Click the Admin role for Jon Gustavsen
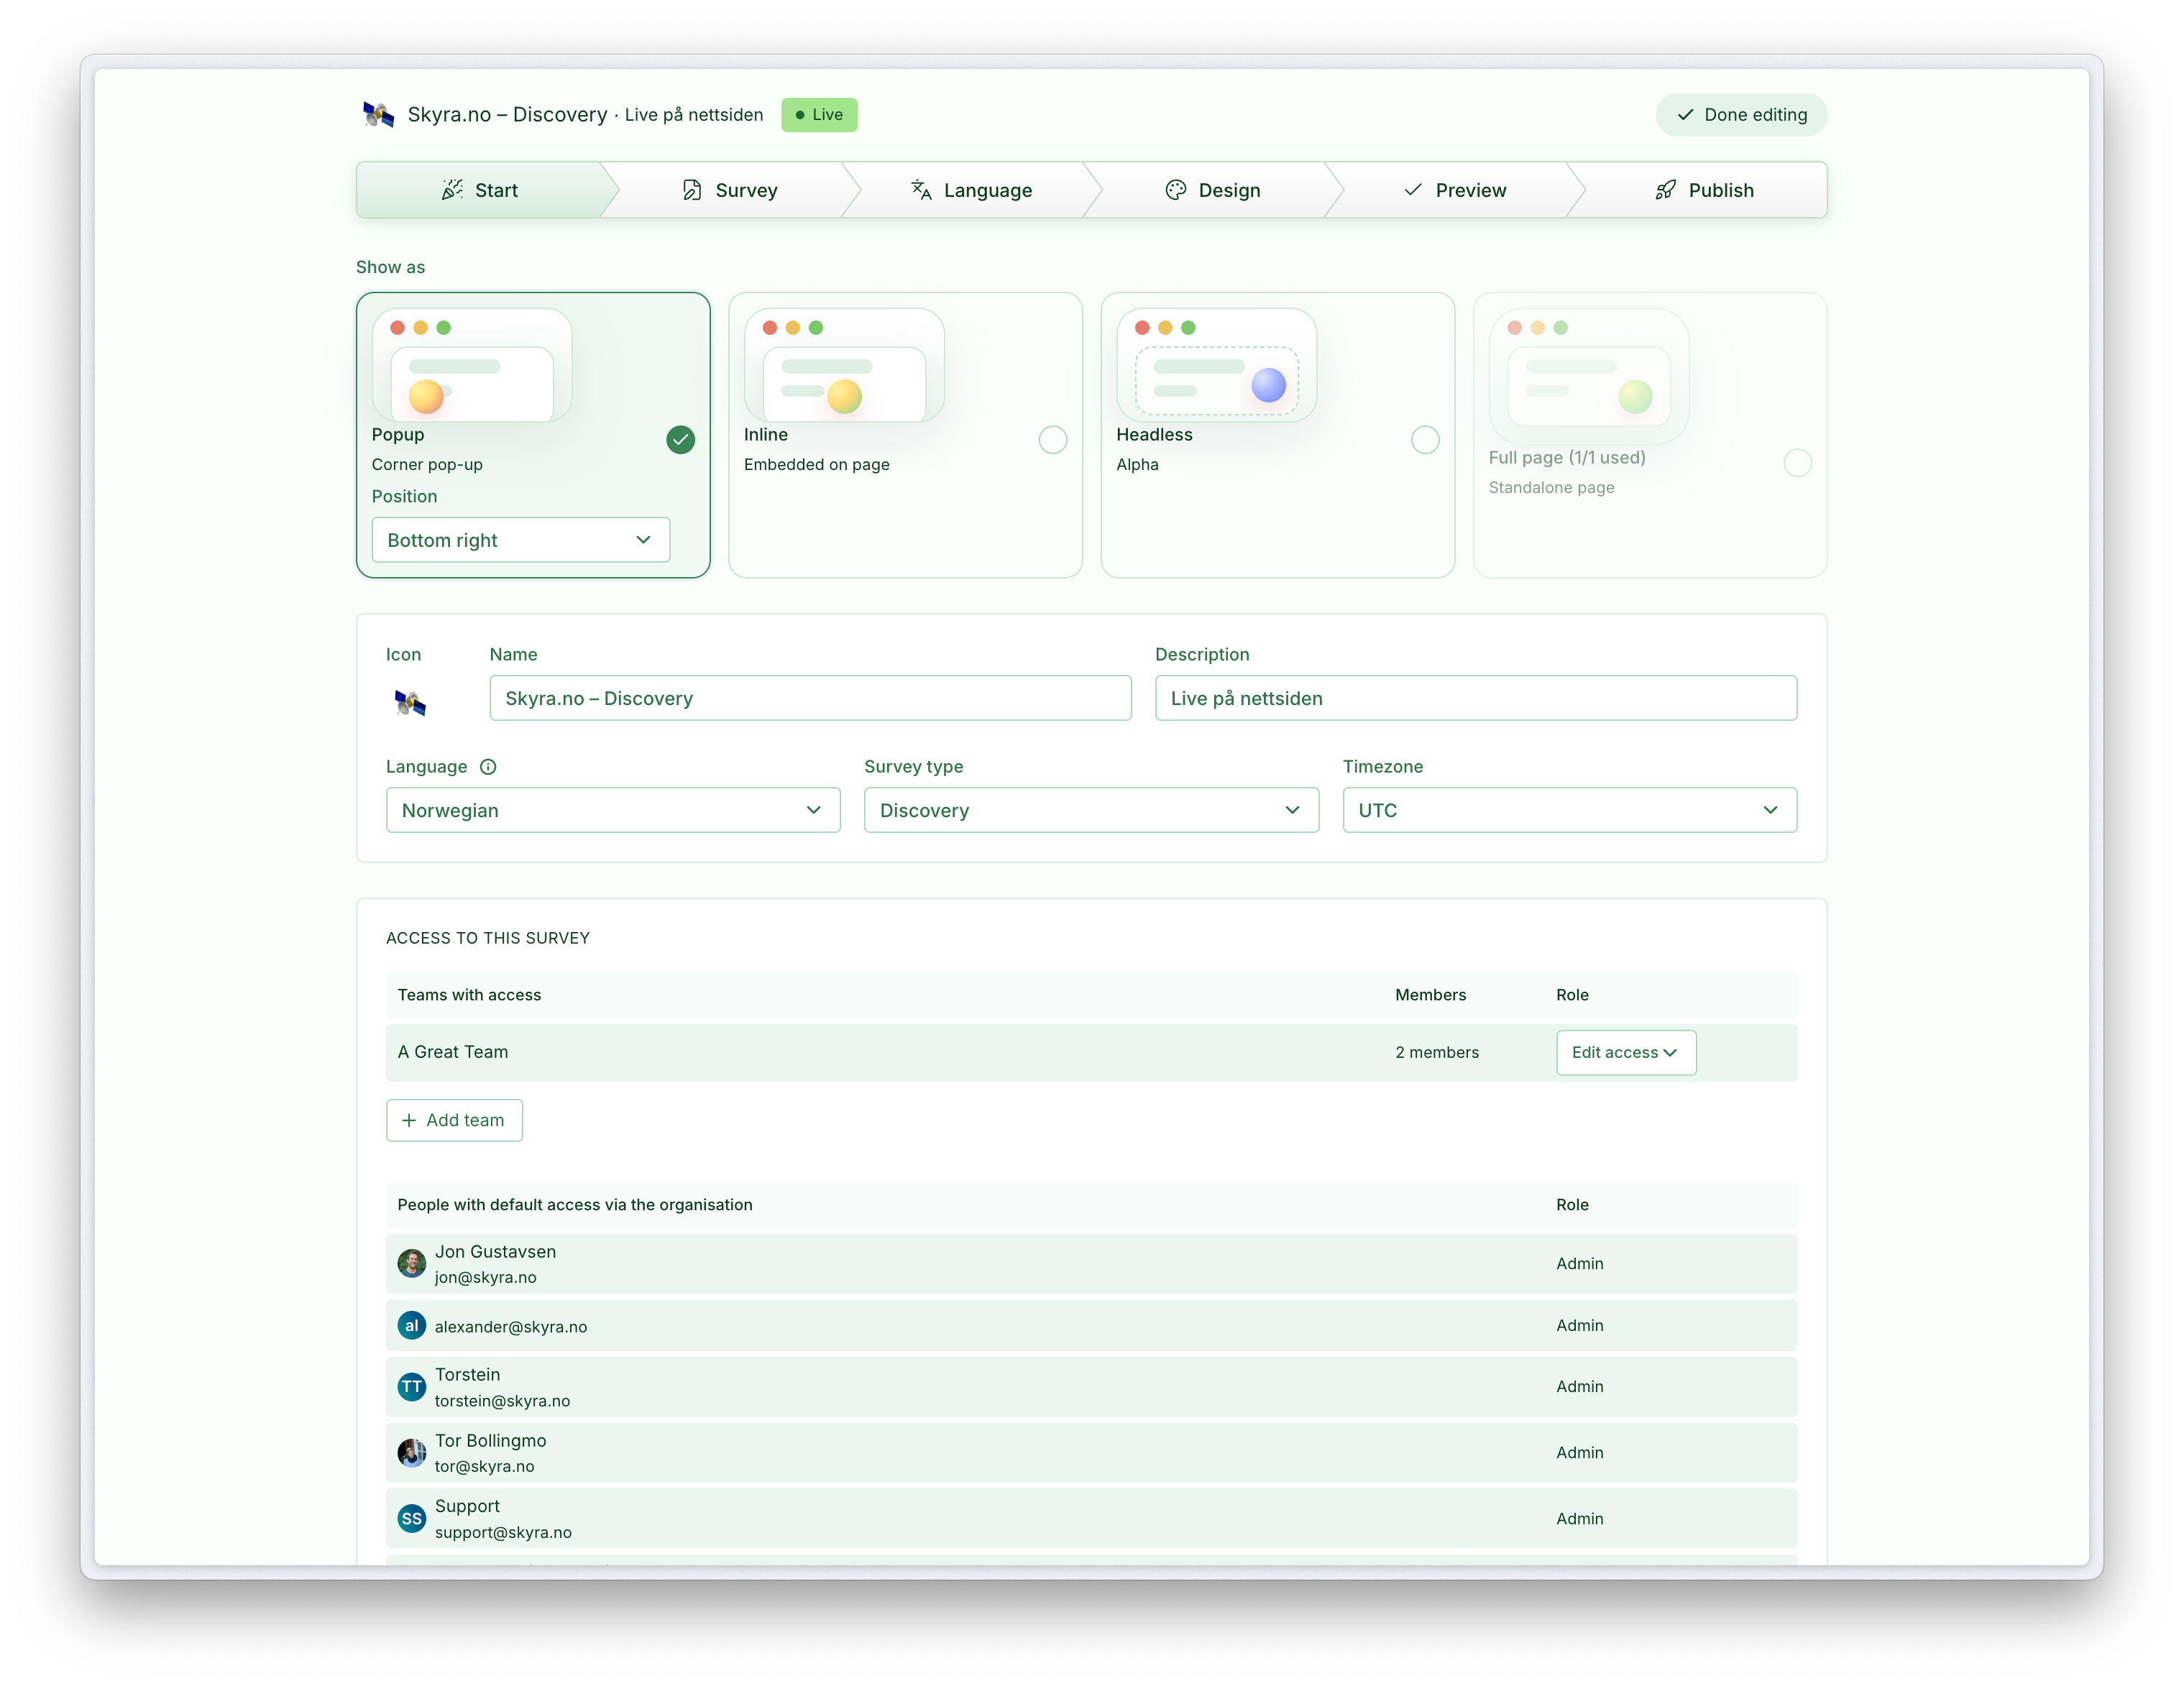The image size is (2184, 1686). coord(1579,1263)
